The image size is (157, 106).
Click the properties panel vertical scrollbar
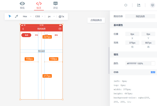coord(109,60)
